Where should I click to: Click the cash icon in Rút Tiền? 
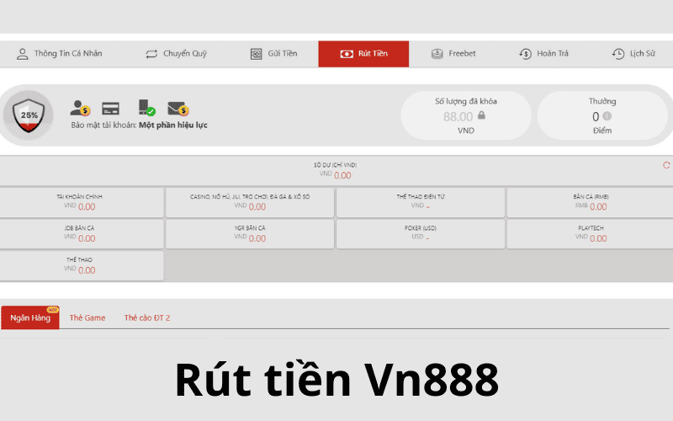click(347, 54)
